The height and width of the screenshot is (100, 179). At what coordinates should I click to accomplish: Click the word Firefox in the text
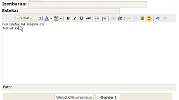[x=14, y=24]
